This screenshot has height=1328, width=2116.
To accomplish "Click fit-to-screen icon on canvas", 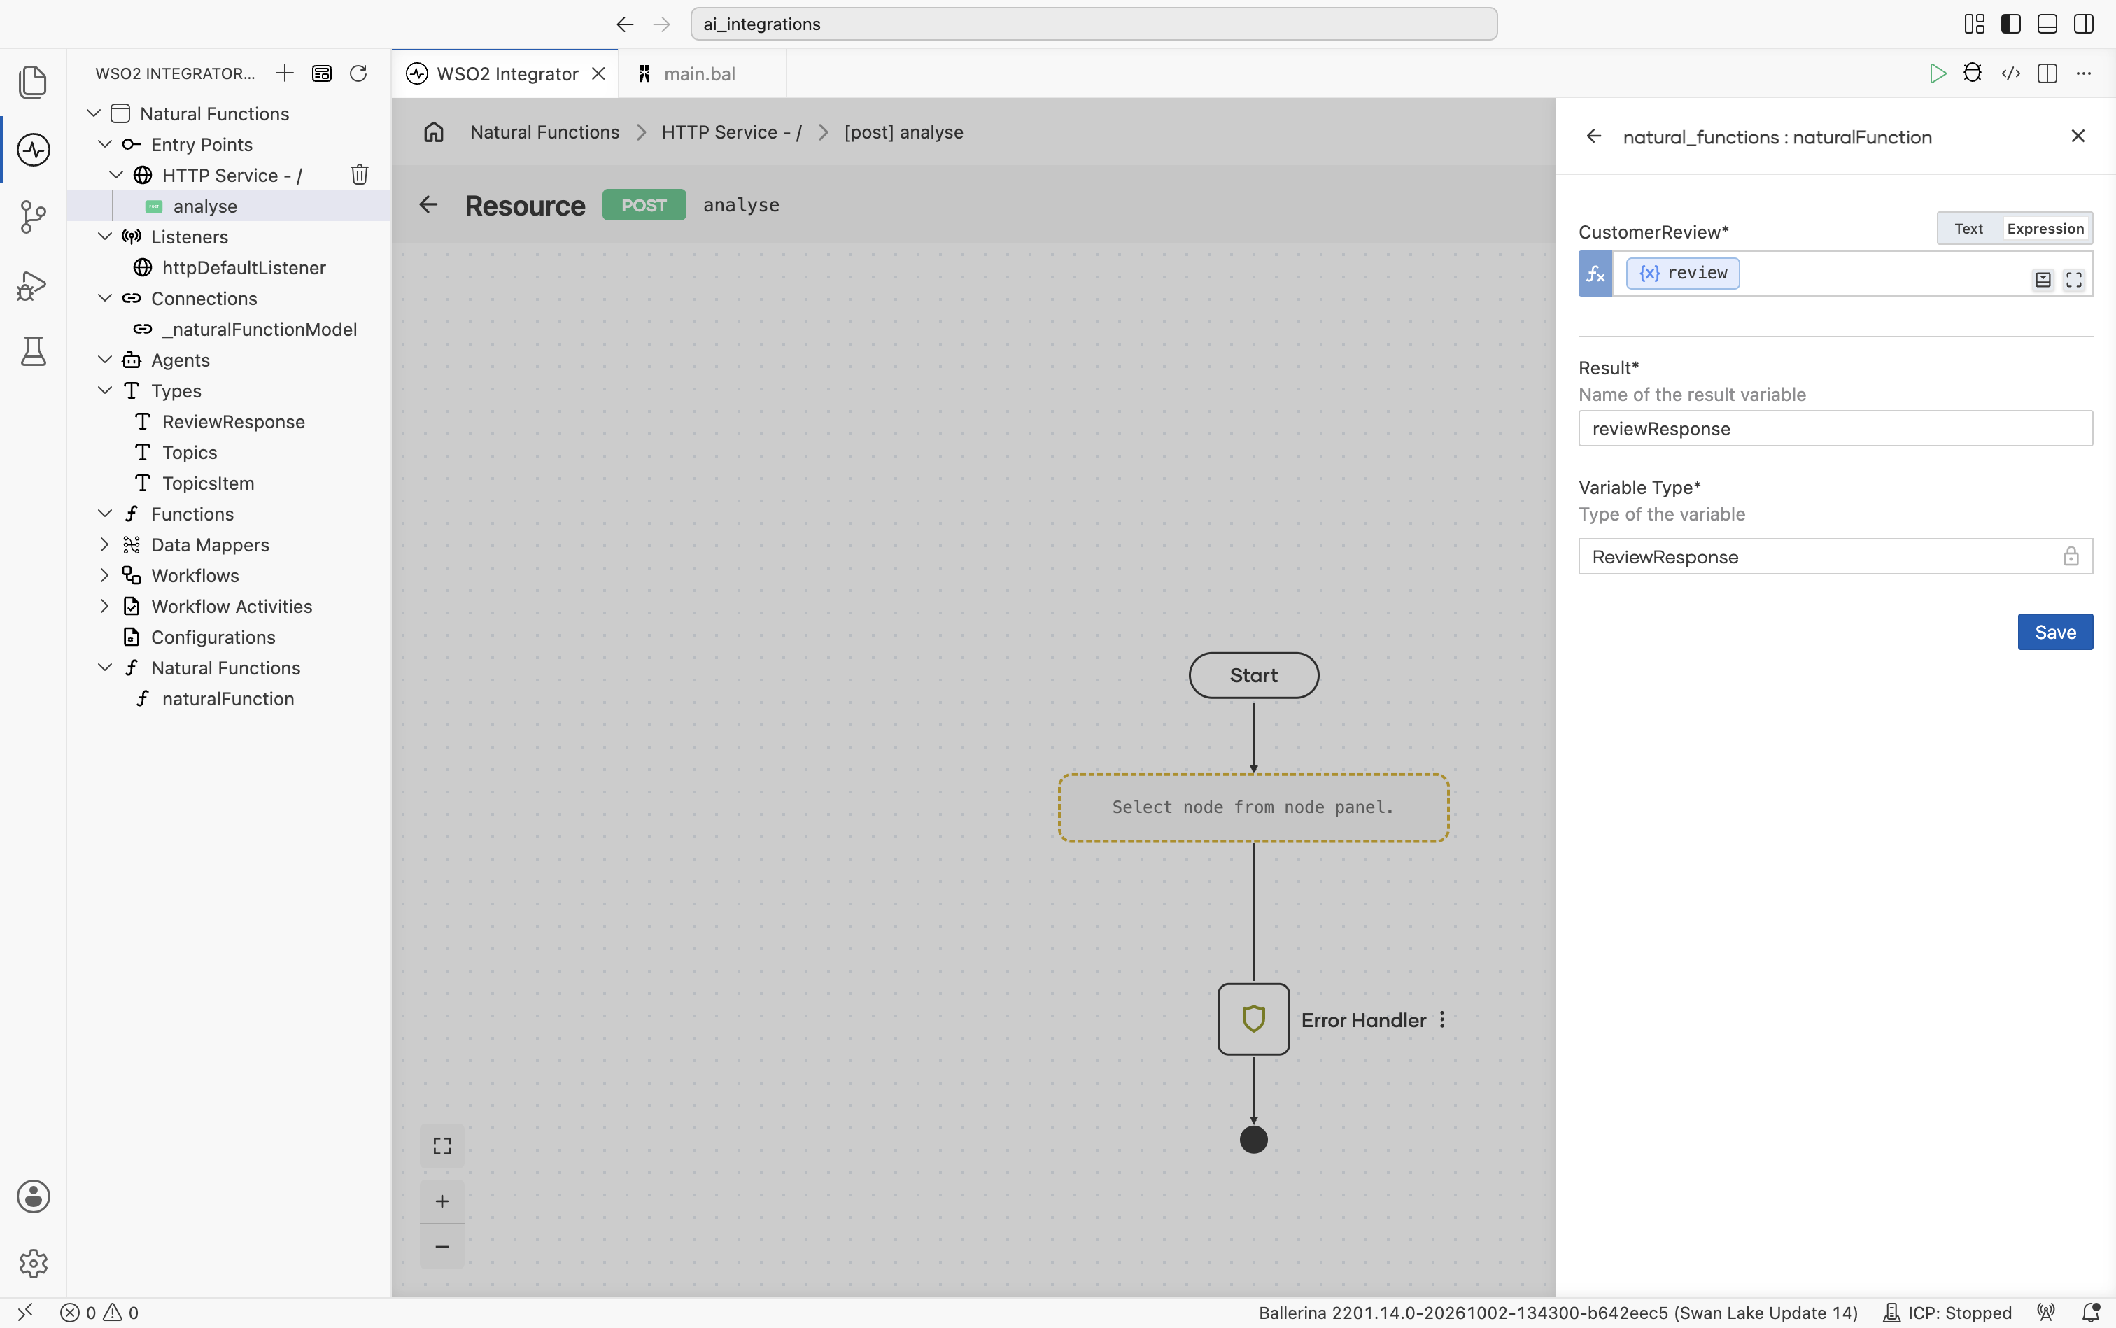I will pos(442,1146).
